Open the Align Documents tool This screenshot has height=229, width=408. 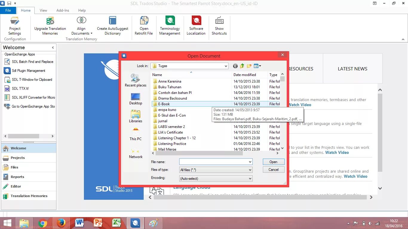[82, 26]
